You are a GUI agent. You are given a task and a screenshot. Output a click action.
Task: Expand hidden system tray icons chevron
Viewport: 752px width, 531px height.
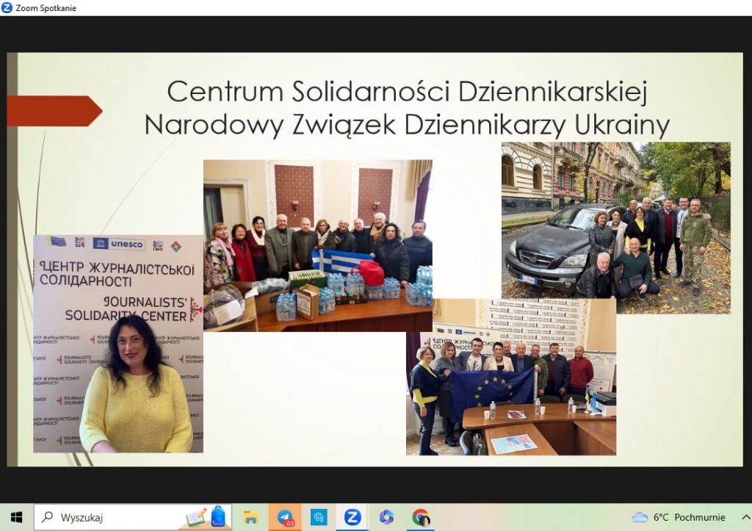click(x=746, y=517)
